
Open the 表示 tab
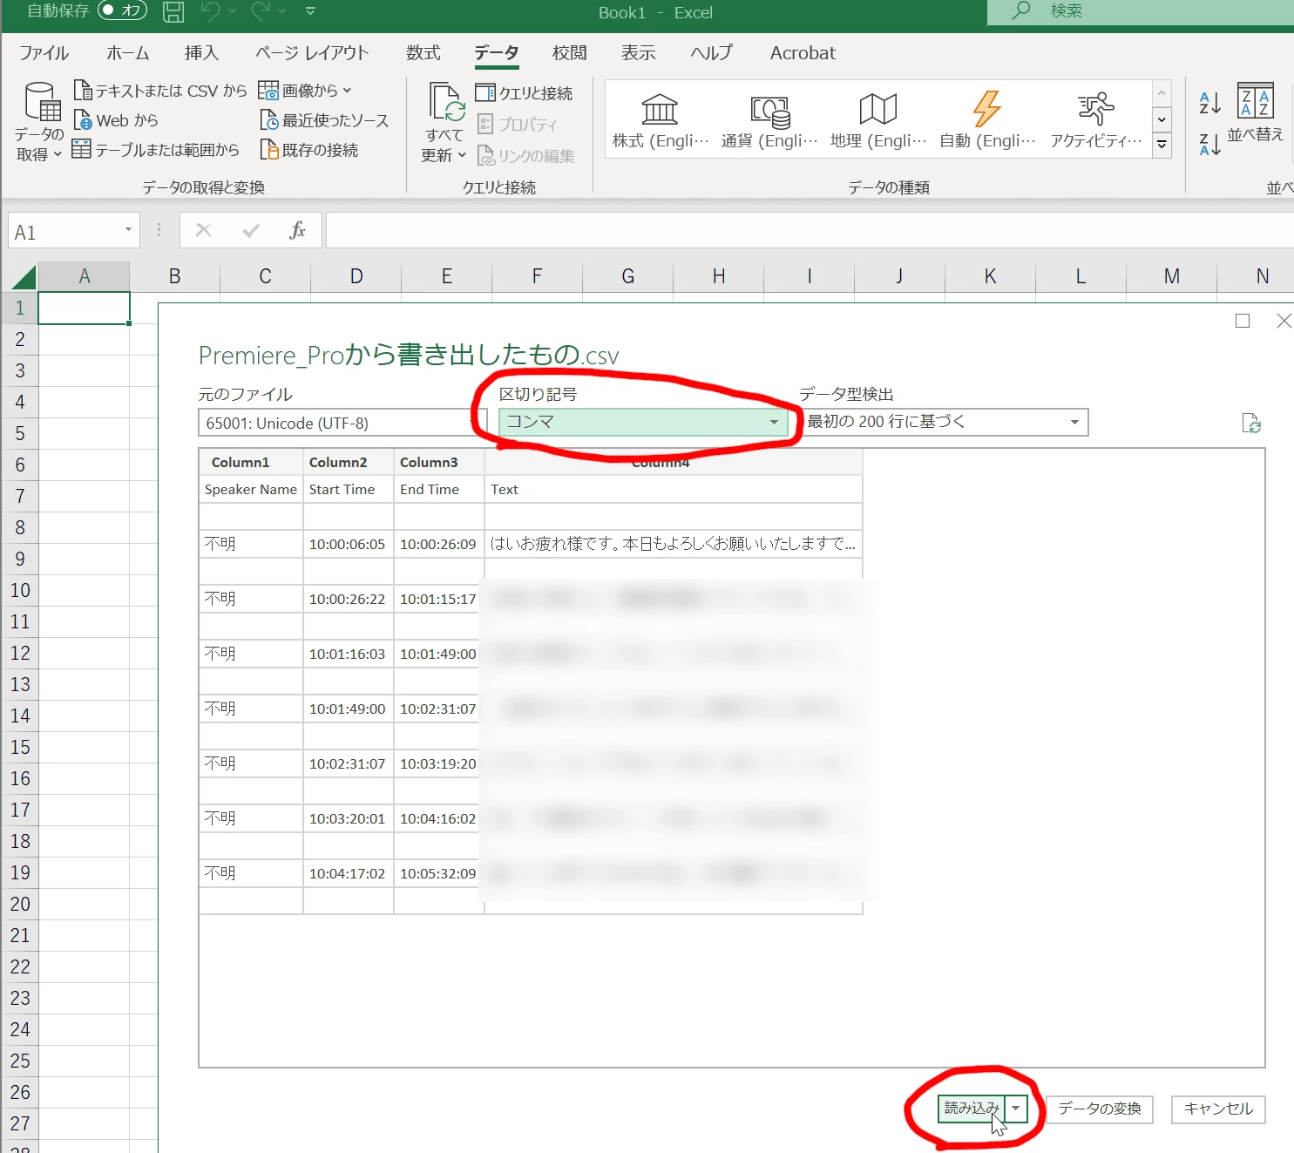(x=638, y=53)
